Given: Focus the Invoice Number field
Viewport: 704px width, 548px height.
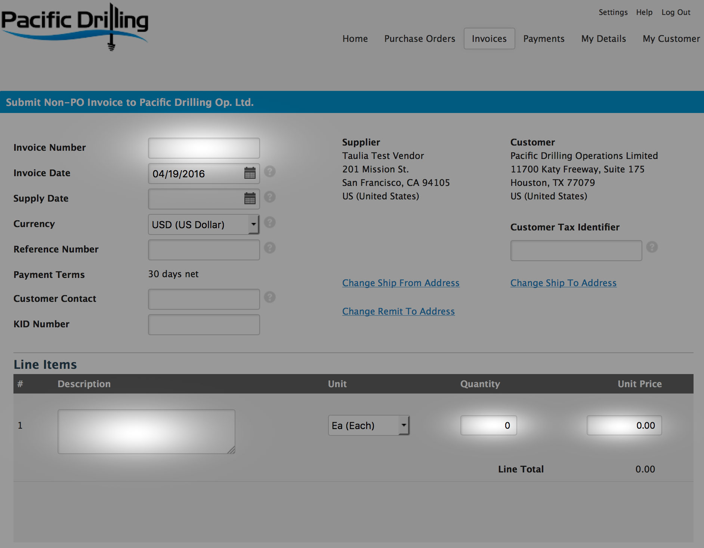Looking at the screenshot, I should coord(204,148).
